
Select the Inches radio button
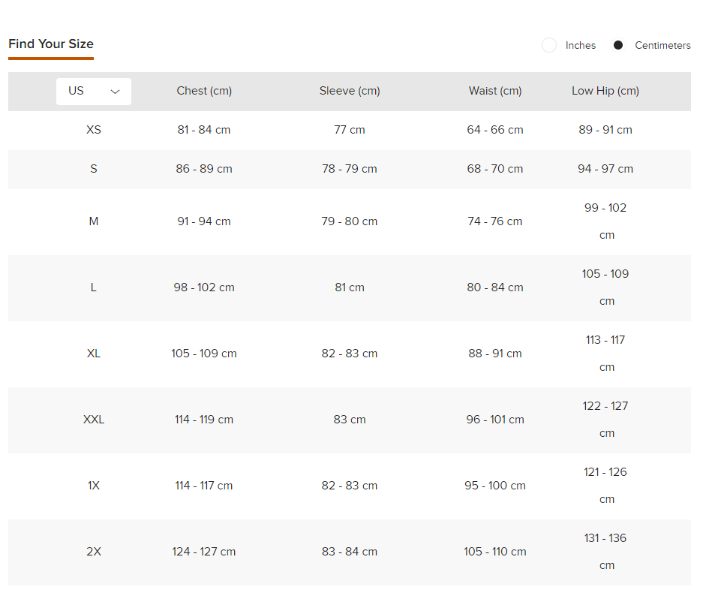(549, 45)
